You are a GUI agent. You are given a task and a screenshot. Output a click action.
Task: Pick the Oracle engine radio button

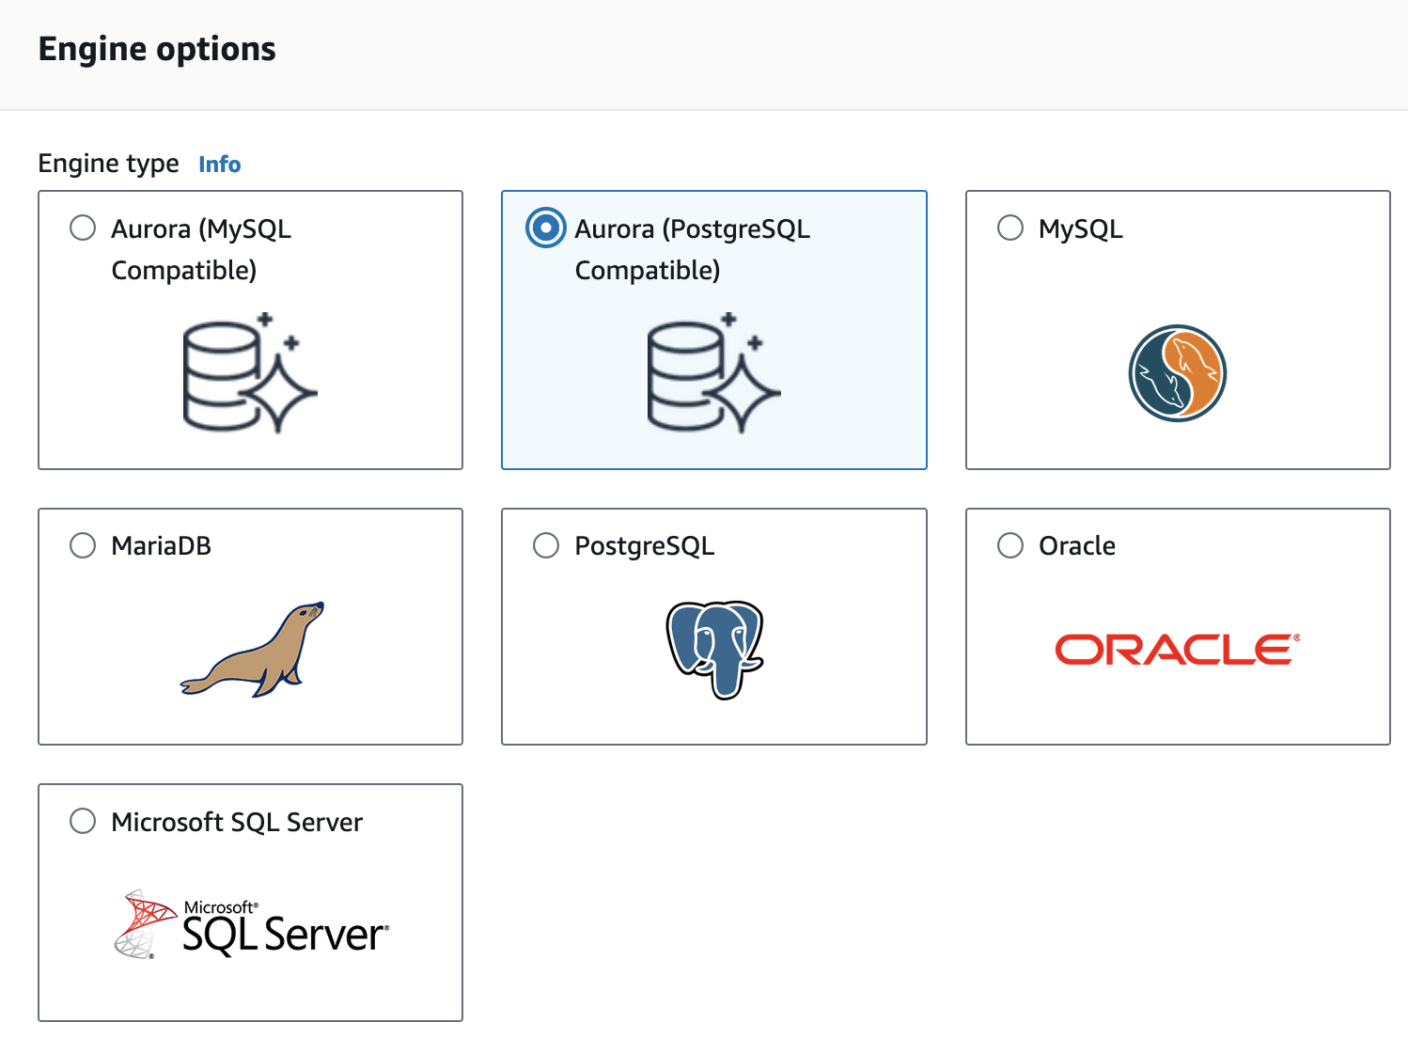pyautogui.click(x=1010, y=545)
